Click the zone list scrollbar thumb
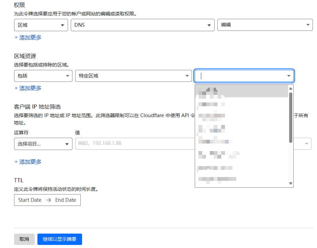317x248 pixels. pyautogui.click(x=291, y=116)
